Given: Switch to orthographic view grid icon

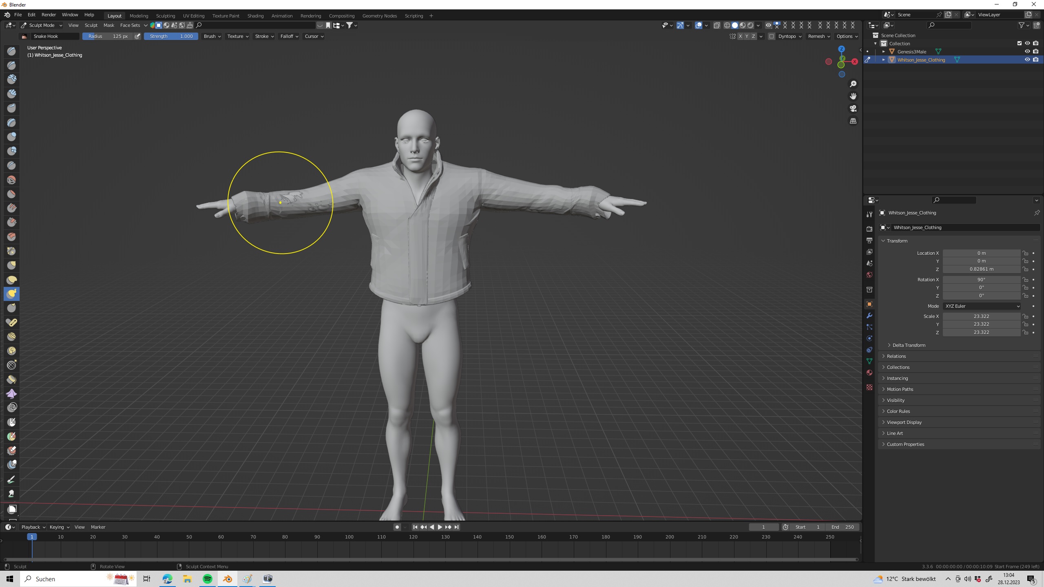Looking at the screenshot, I should [x=853, y=121].
